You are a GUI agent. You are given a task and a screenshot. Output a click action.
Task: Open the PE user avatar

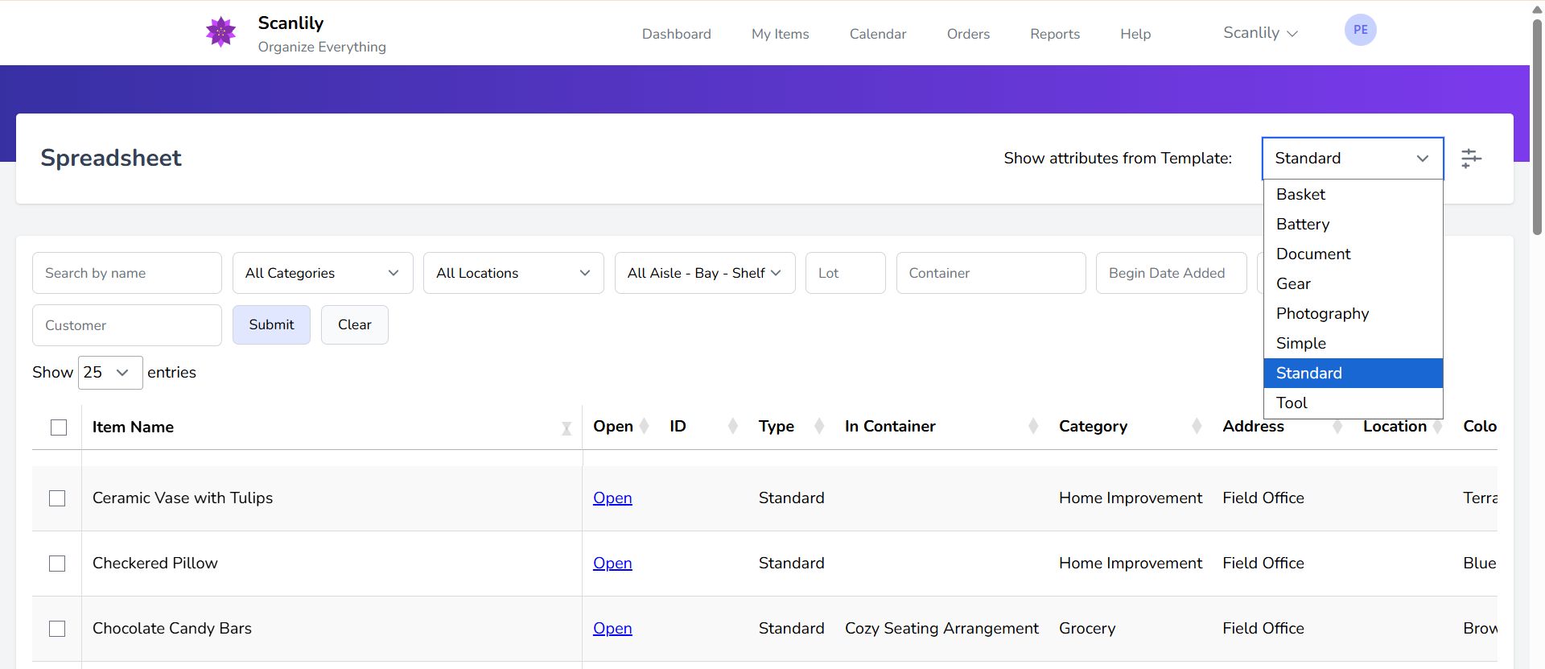[1360, 30]
